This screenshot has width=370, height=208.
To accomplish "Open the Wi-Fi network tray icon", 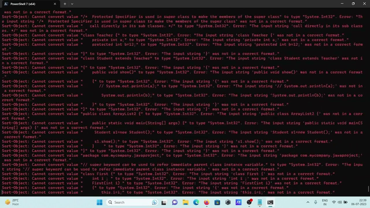I will pyautogui.click(x=334, y=202).
